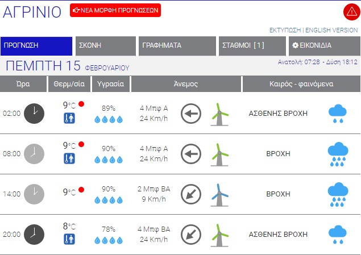Click the red dot beside 9°C at 02:00
The width and height of the screenshot is (361, 255).
(x=81, y=104)
